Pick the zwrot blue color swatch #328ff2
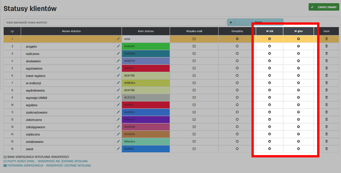The image size is (341, 173). click(146, 149)
